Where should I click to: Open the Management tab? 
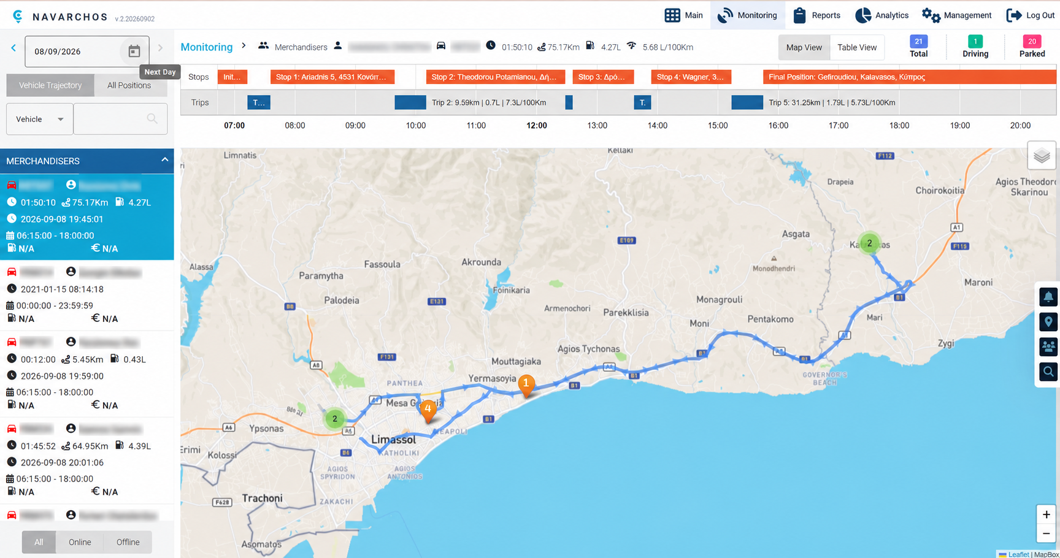[957, 15]
